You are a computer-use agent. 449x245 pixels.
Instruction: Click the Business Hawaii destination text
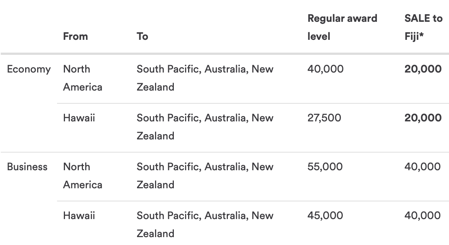coord(205,224)
